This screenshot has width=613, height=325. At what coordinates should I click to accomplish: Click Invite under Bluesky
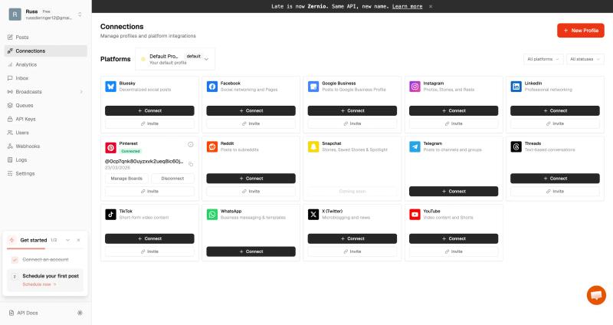149,123
